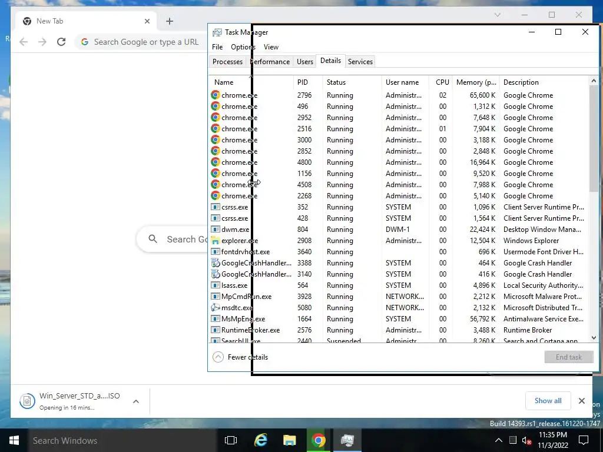Click the lsass.exe process icon
The width and height of the screenshot is (603, 452).
click(x=216, y=285)
